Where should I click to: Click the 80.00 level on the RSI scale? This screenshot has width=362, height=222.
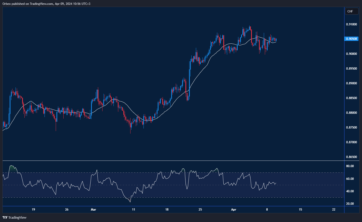click(350, 166)
